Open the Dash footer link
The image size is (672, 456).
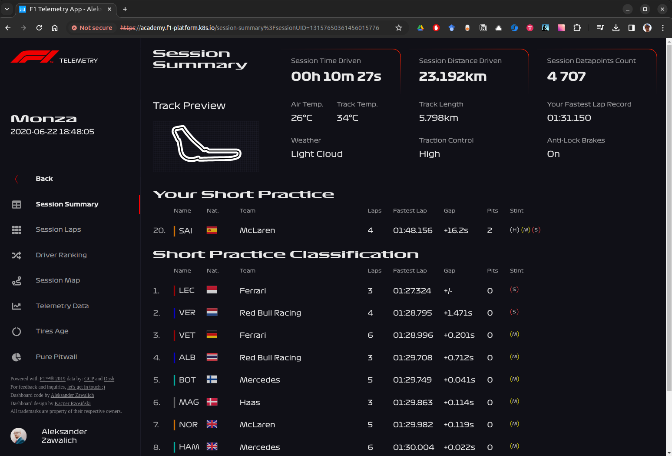tap(109, 379)
